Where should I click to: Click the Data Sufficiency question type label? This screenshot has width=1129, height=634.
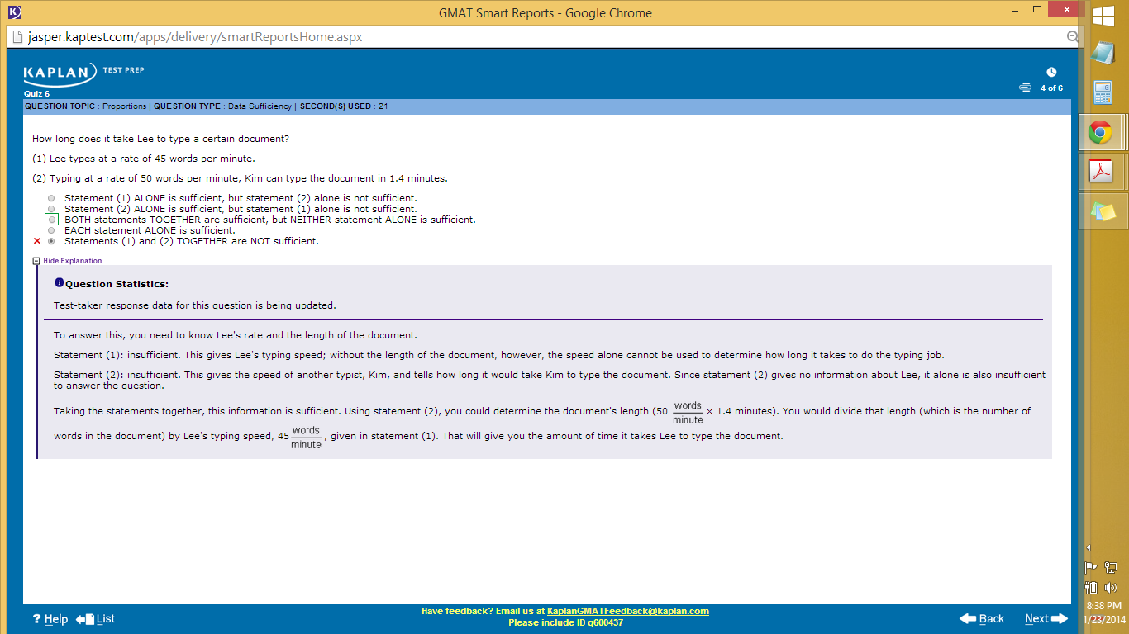(x=259, y=106)
